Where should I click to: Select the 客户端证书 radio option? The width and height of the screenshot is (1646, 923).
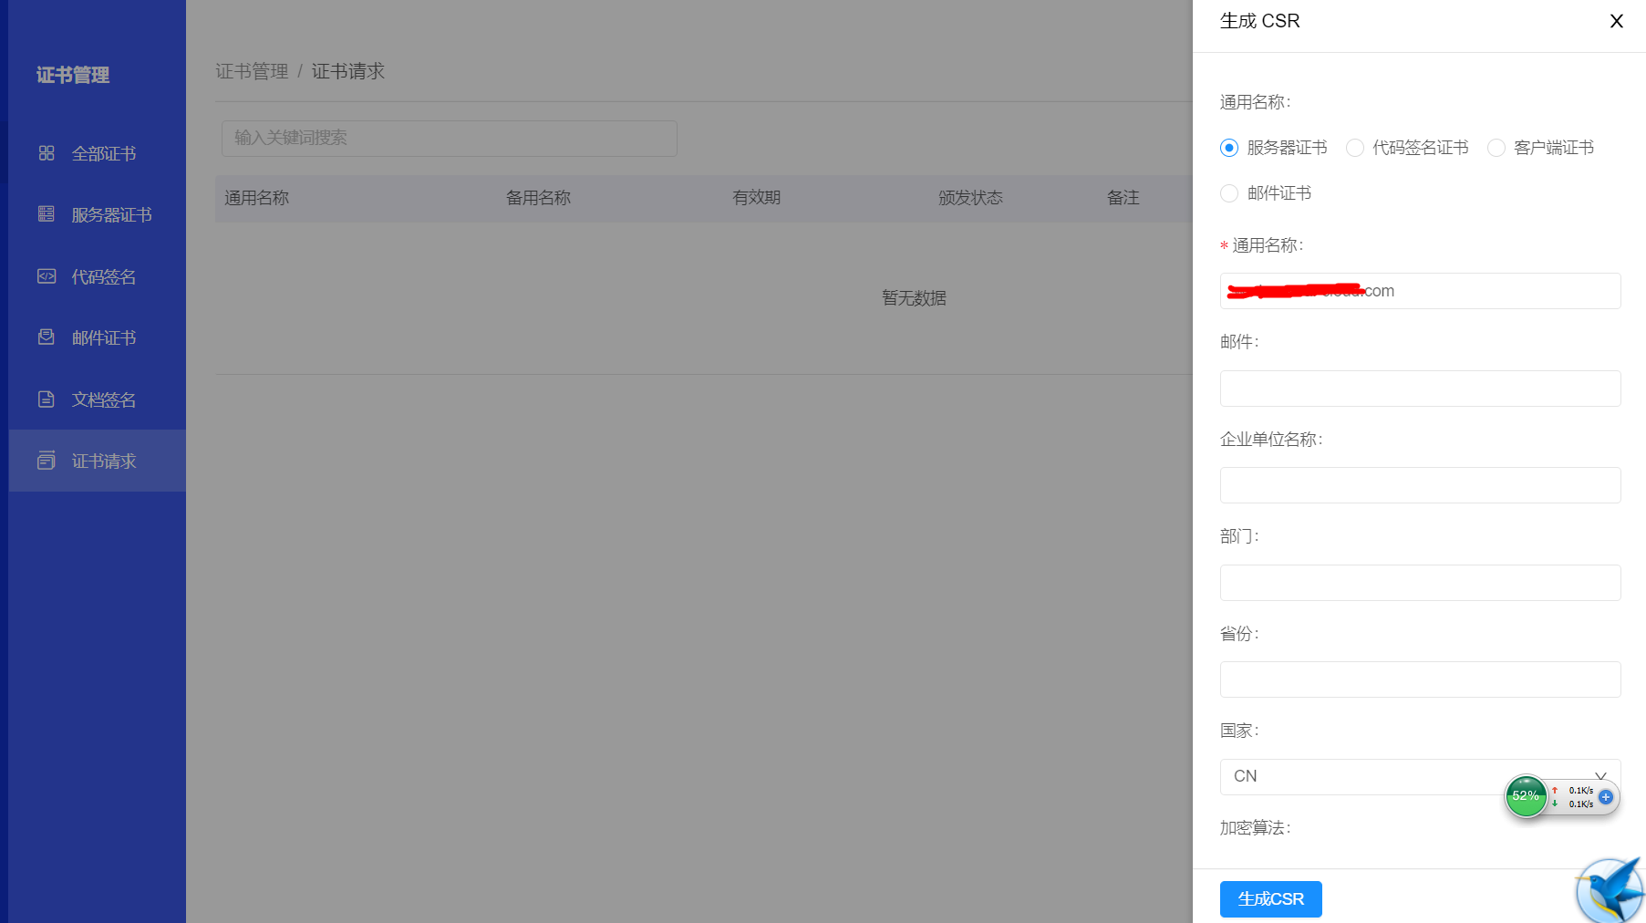point(1496,148)
